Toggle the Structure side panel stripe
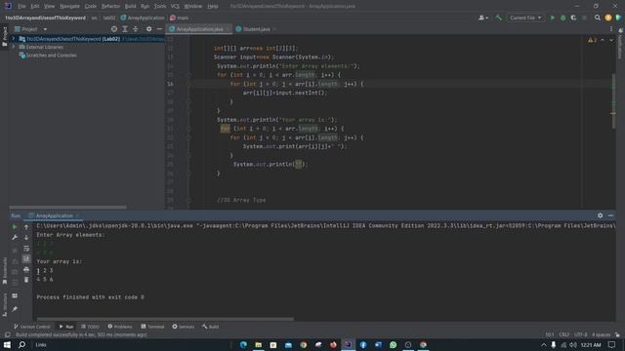 (4, 305)
